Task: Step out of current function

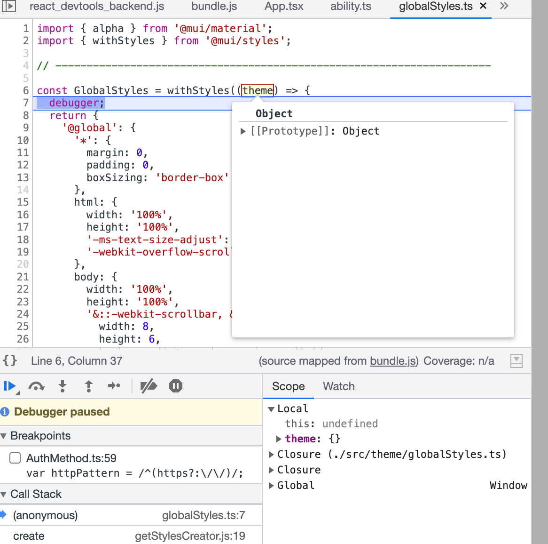Action: (x=88, y=386)
